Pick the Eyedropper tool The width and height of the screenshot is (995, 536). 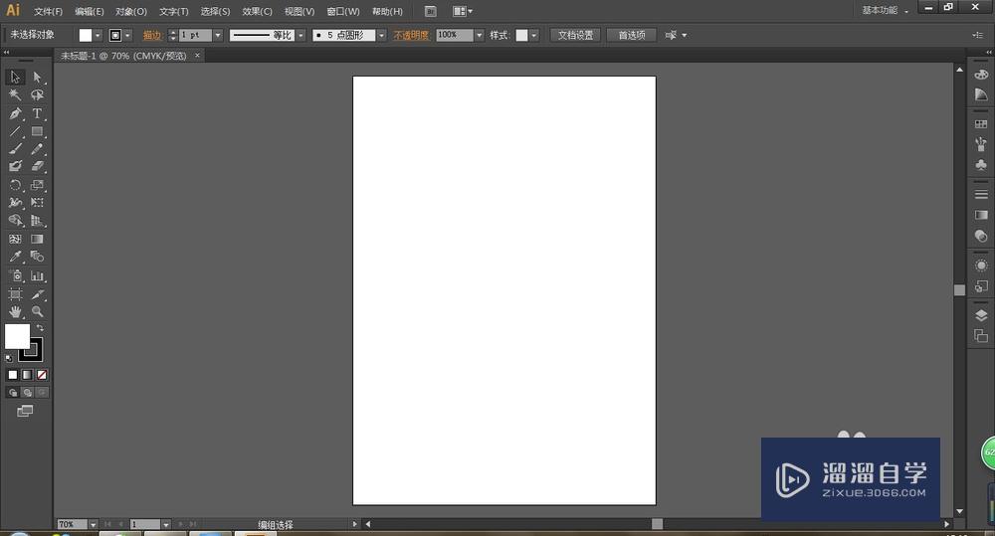pyautogui.click(x=15, y=257)
